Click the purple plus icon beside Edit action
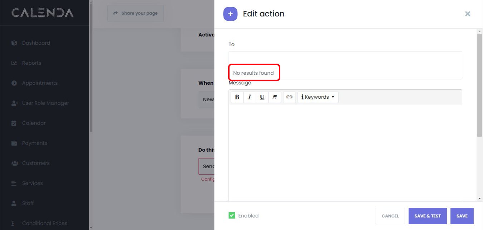 coord(230,14)
